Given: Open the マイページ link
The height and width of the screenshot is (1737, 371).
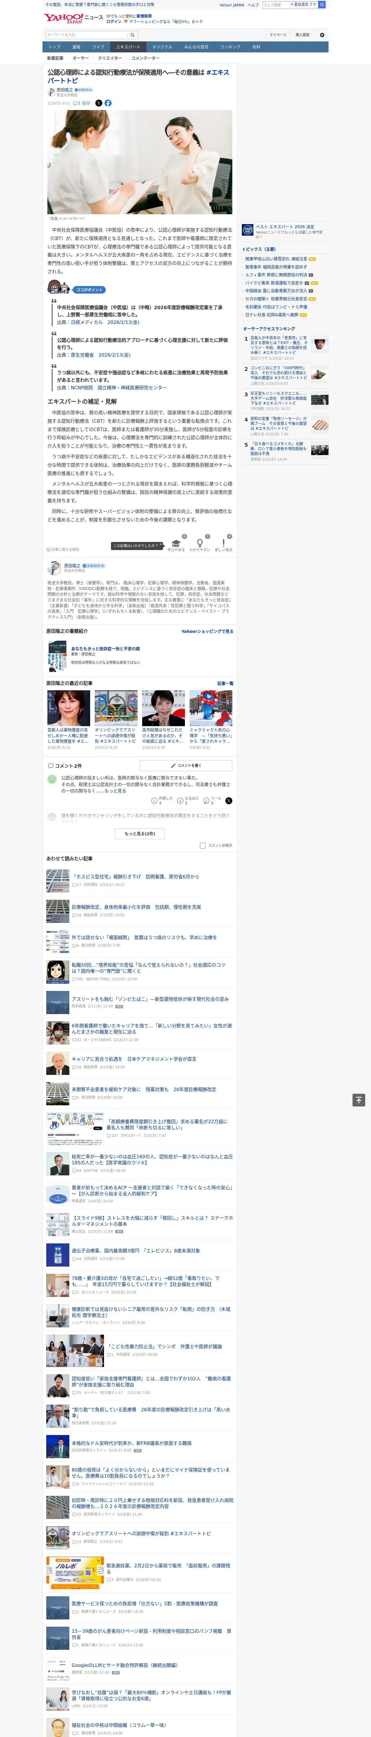Looking at the screenshot, I should point(277,35).
